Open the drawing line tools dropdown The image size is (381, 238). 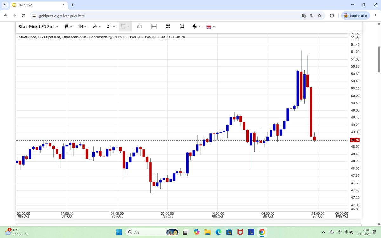(97, 27)
